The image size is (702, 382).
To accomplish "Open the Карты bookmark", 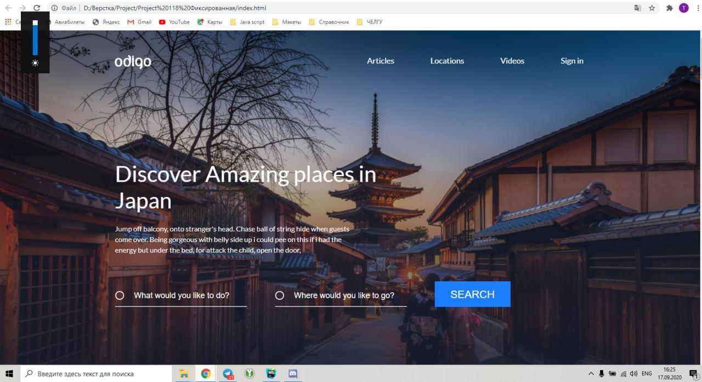I will click(210, 22).
